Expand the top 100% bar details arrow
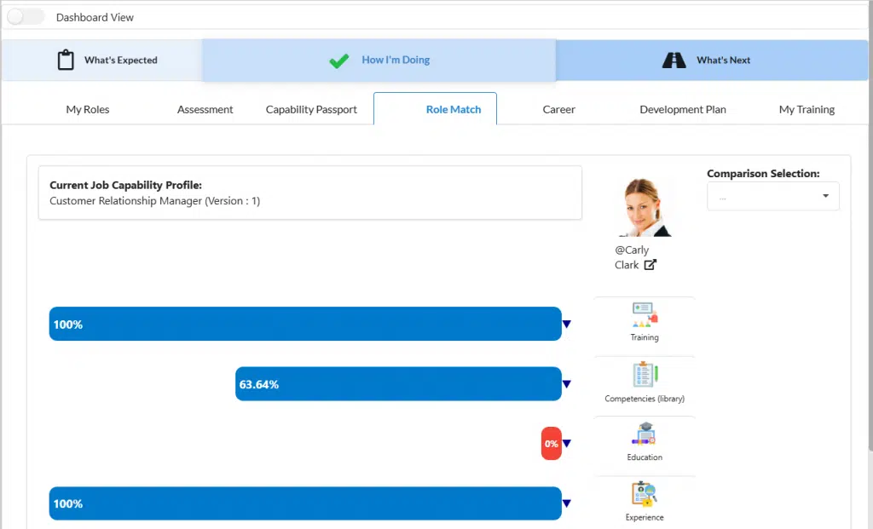873x529 pixels. 567,325
